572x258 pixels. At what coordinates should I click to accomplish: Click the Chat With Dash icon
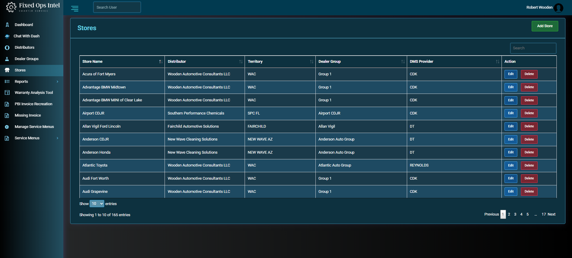coord(7,36)
